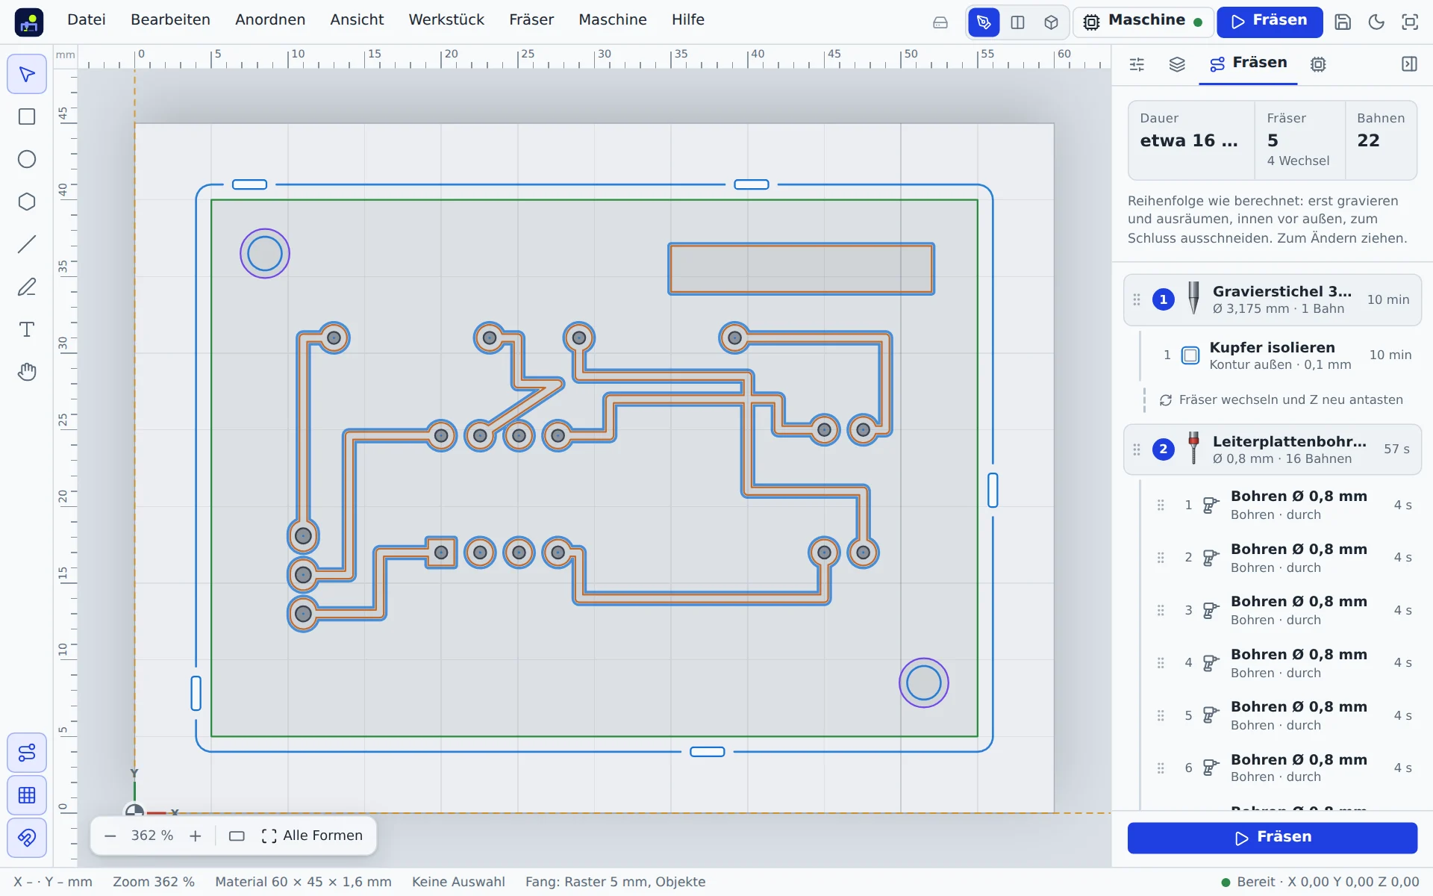The width and height of the screenshot is (1433, 896).
Task: Enter fullscreen with frame icon
Action: (1410, 22)
